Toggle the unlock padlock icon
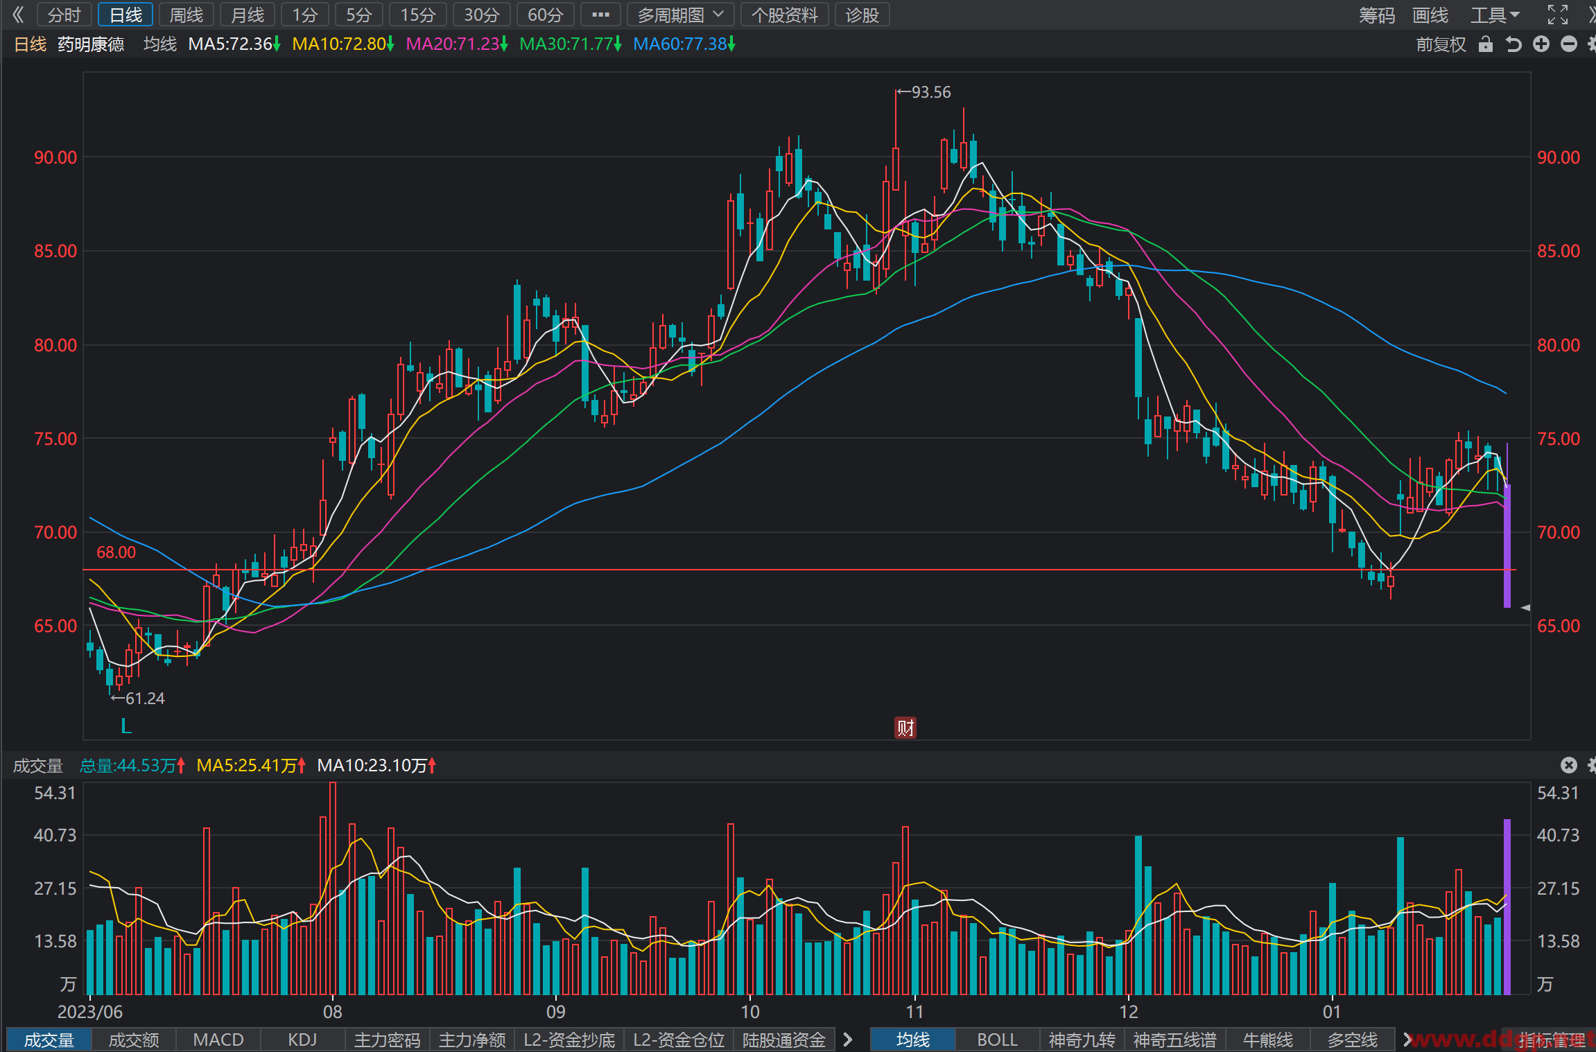 (x=1485, y=44)
